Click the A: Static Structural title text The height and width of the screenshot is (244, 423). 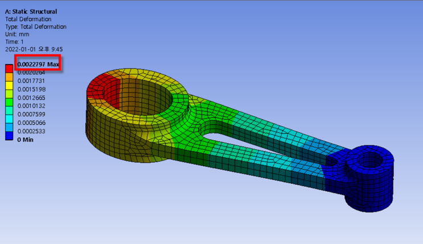coord(31,11)
